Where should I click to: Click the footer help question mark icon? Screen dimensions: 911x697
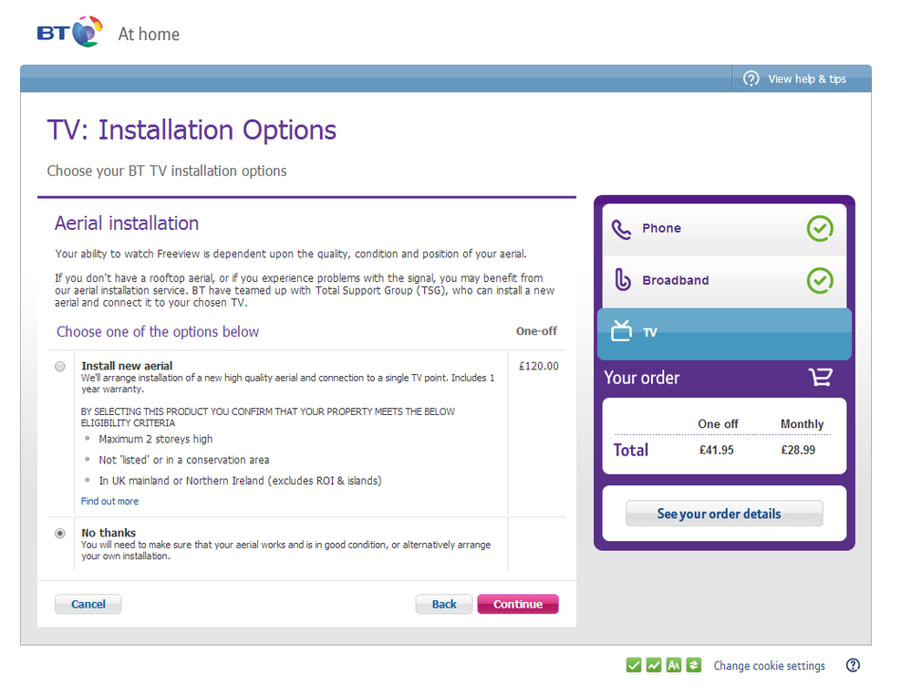(853, 665)
